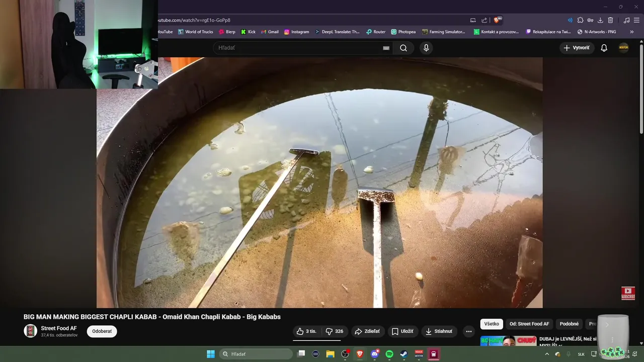Click the music note media control icon
644x362 pixels.
626,20
